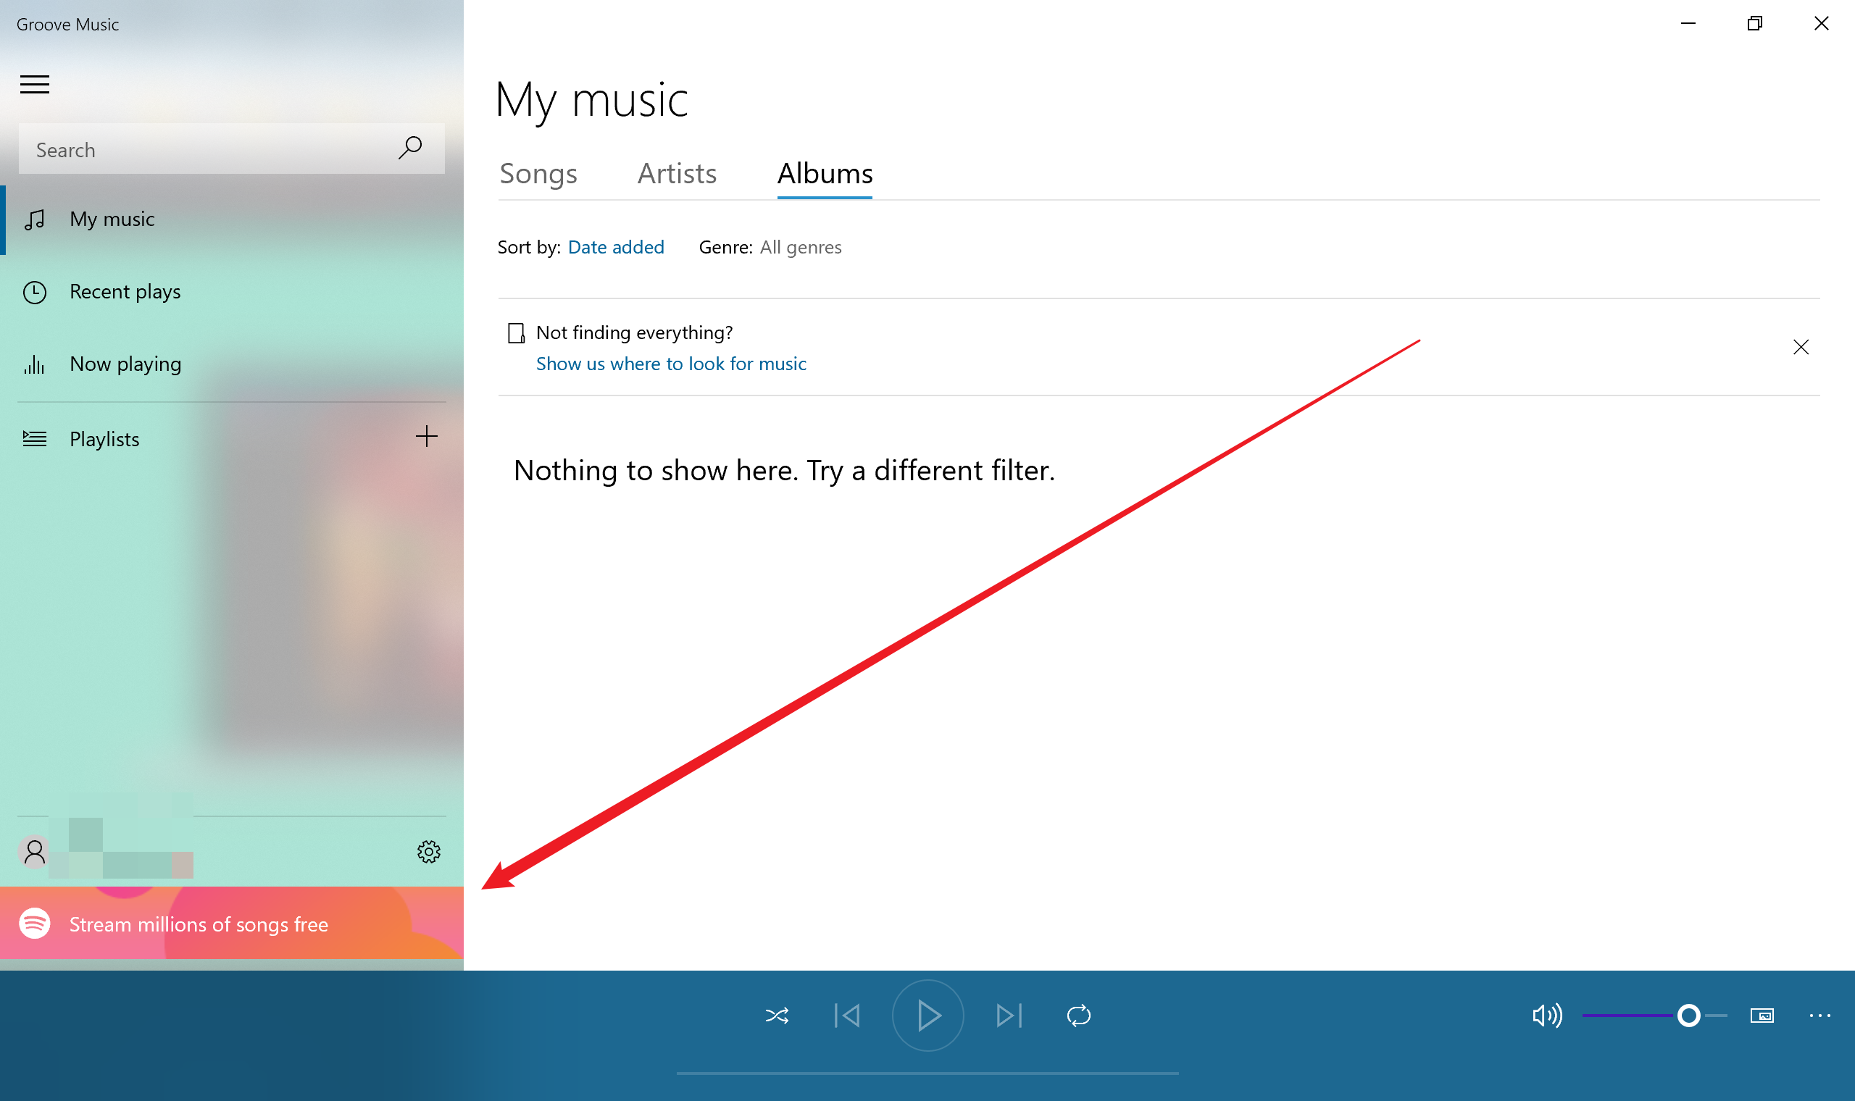Screen dimensions: 1855x1101
Task: Switch to the Artists tab
Action: (677, 174)
